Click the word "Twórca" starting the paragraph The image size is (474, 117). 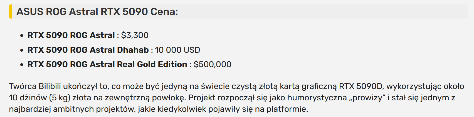(23, 86)
